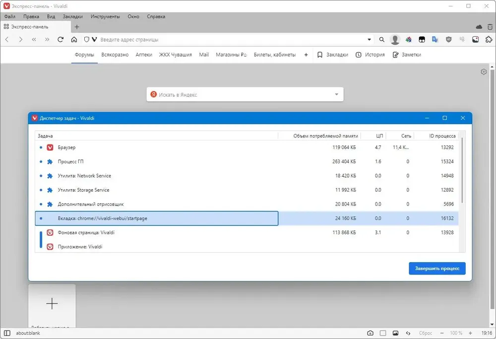
Task: Open the address bar dropdown arrow
Action: [x=369, y=40]
